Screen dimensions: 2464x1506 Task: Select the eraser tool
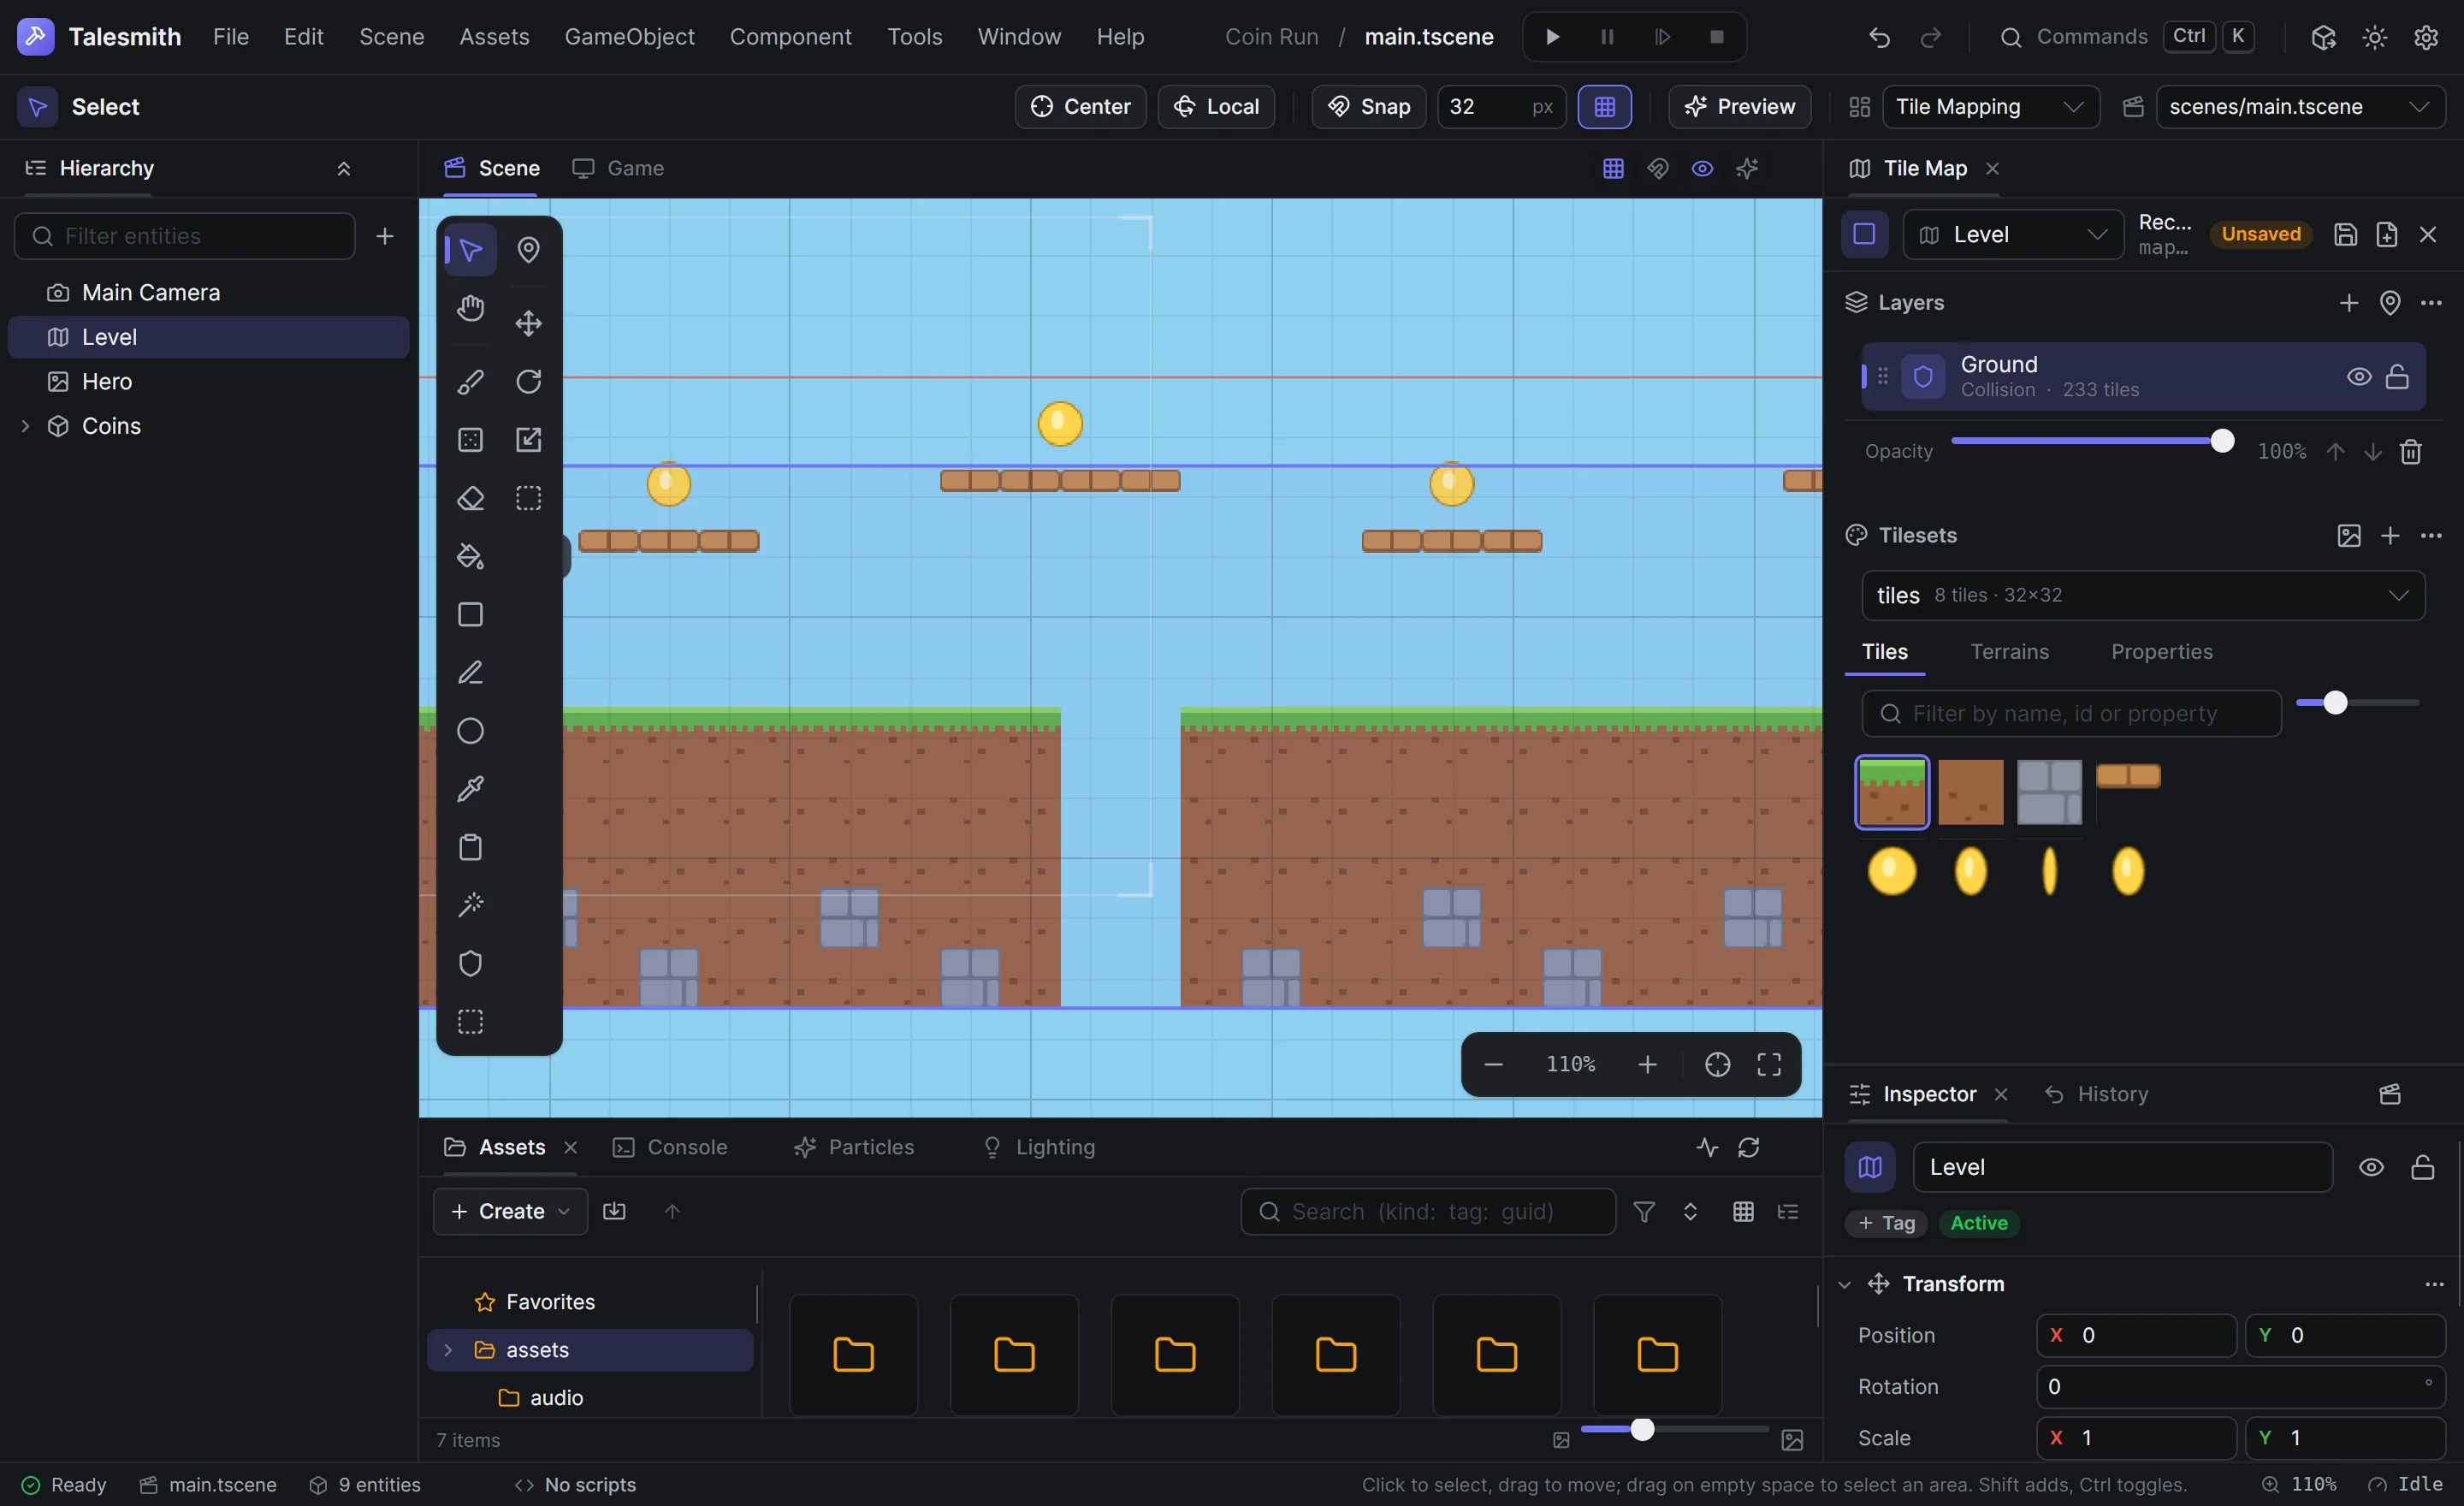coord(470,498)
